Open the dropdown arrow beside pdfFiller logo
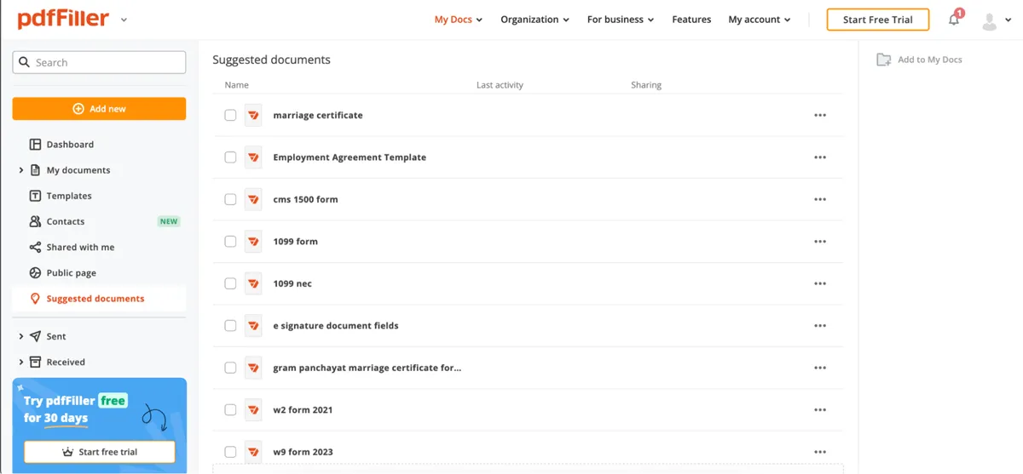Viewport: 1023px width, 474px height. [x=124, y=20]
